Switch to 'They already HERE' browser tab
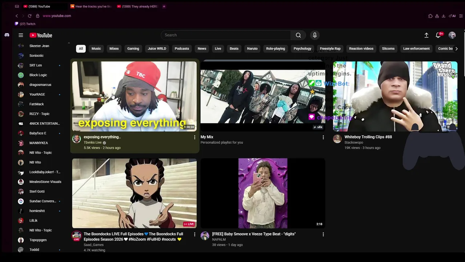Screen dimensions: 465x262 point(137,6)
